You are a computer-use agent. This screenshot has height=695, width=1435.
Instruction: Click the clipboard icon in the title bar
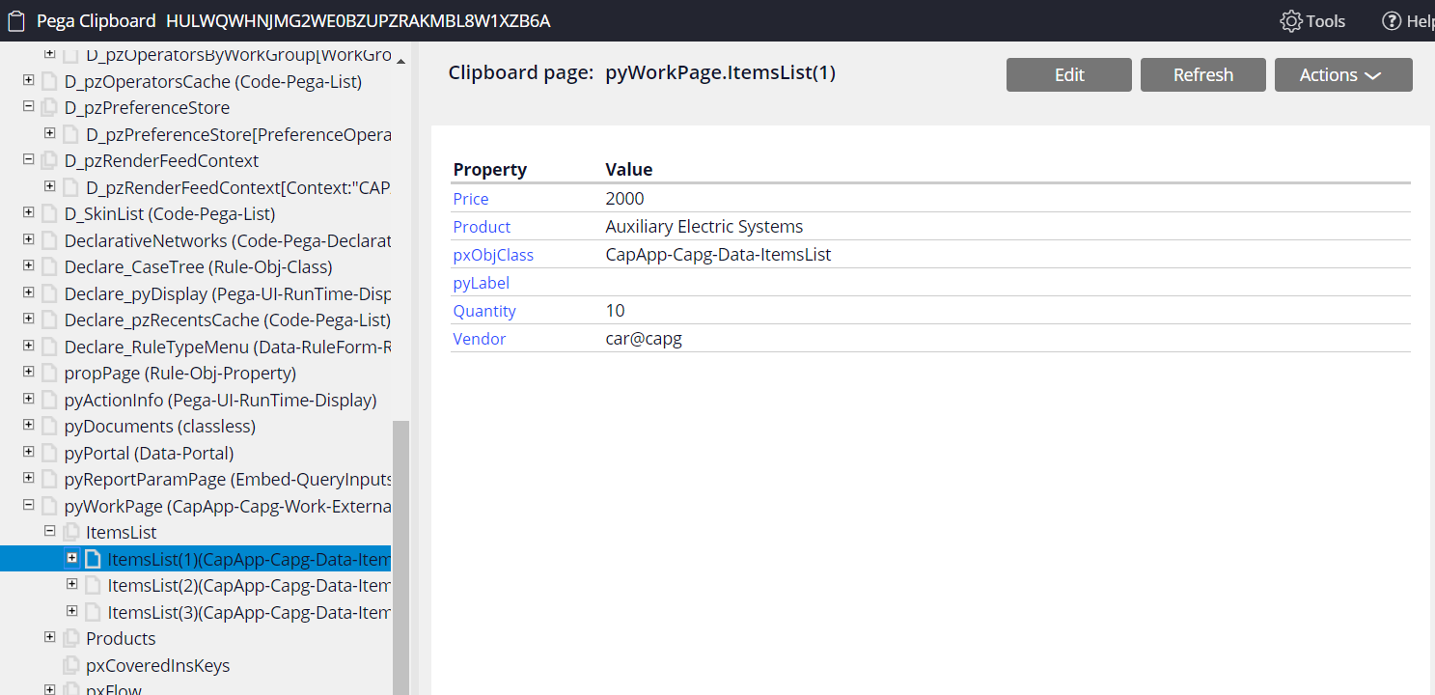click(15, 19)
